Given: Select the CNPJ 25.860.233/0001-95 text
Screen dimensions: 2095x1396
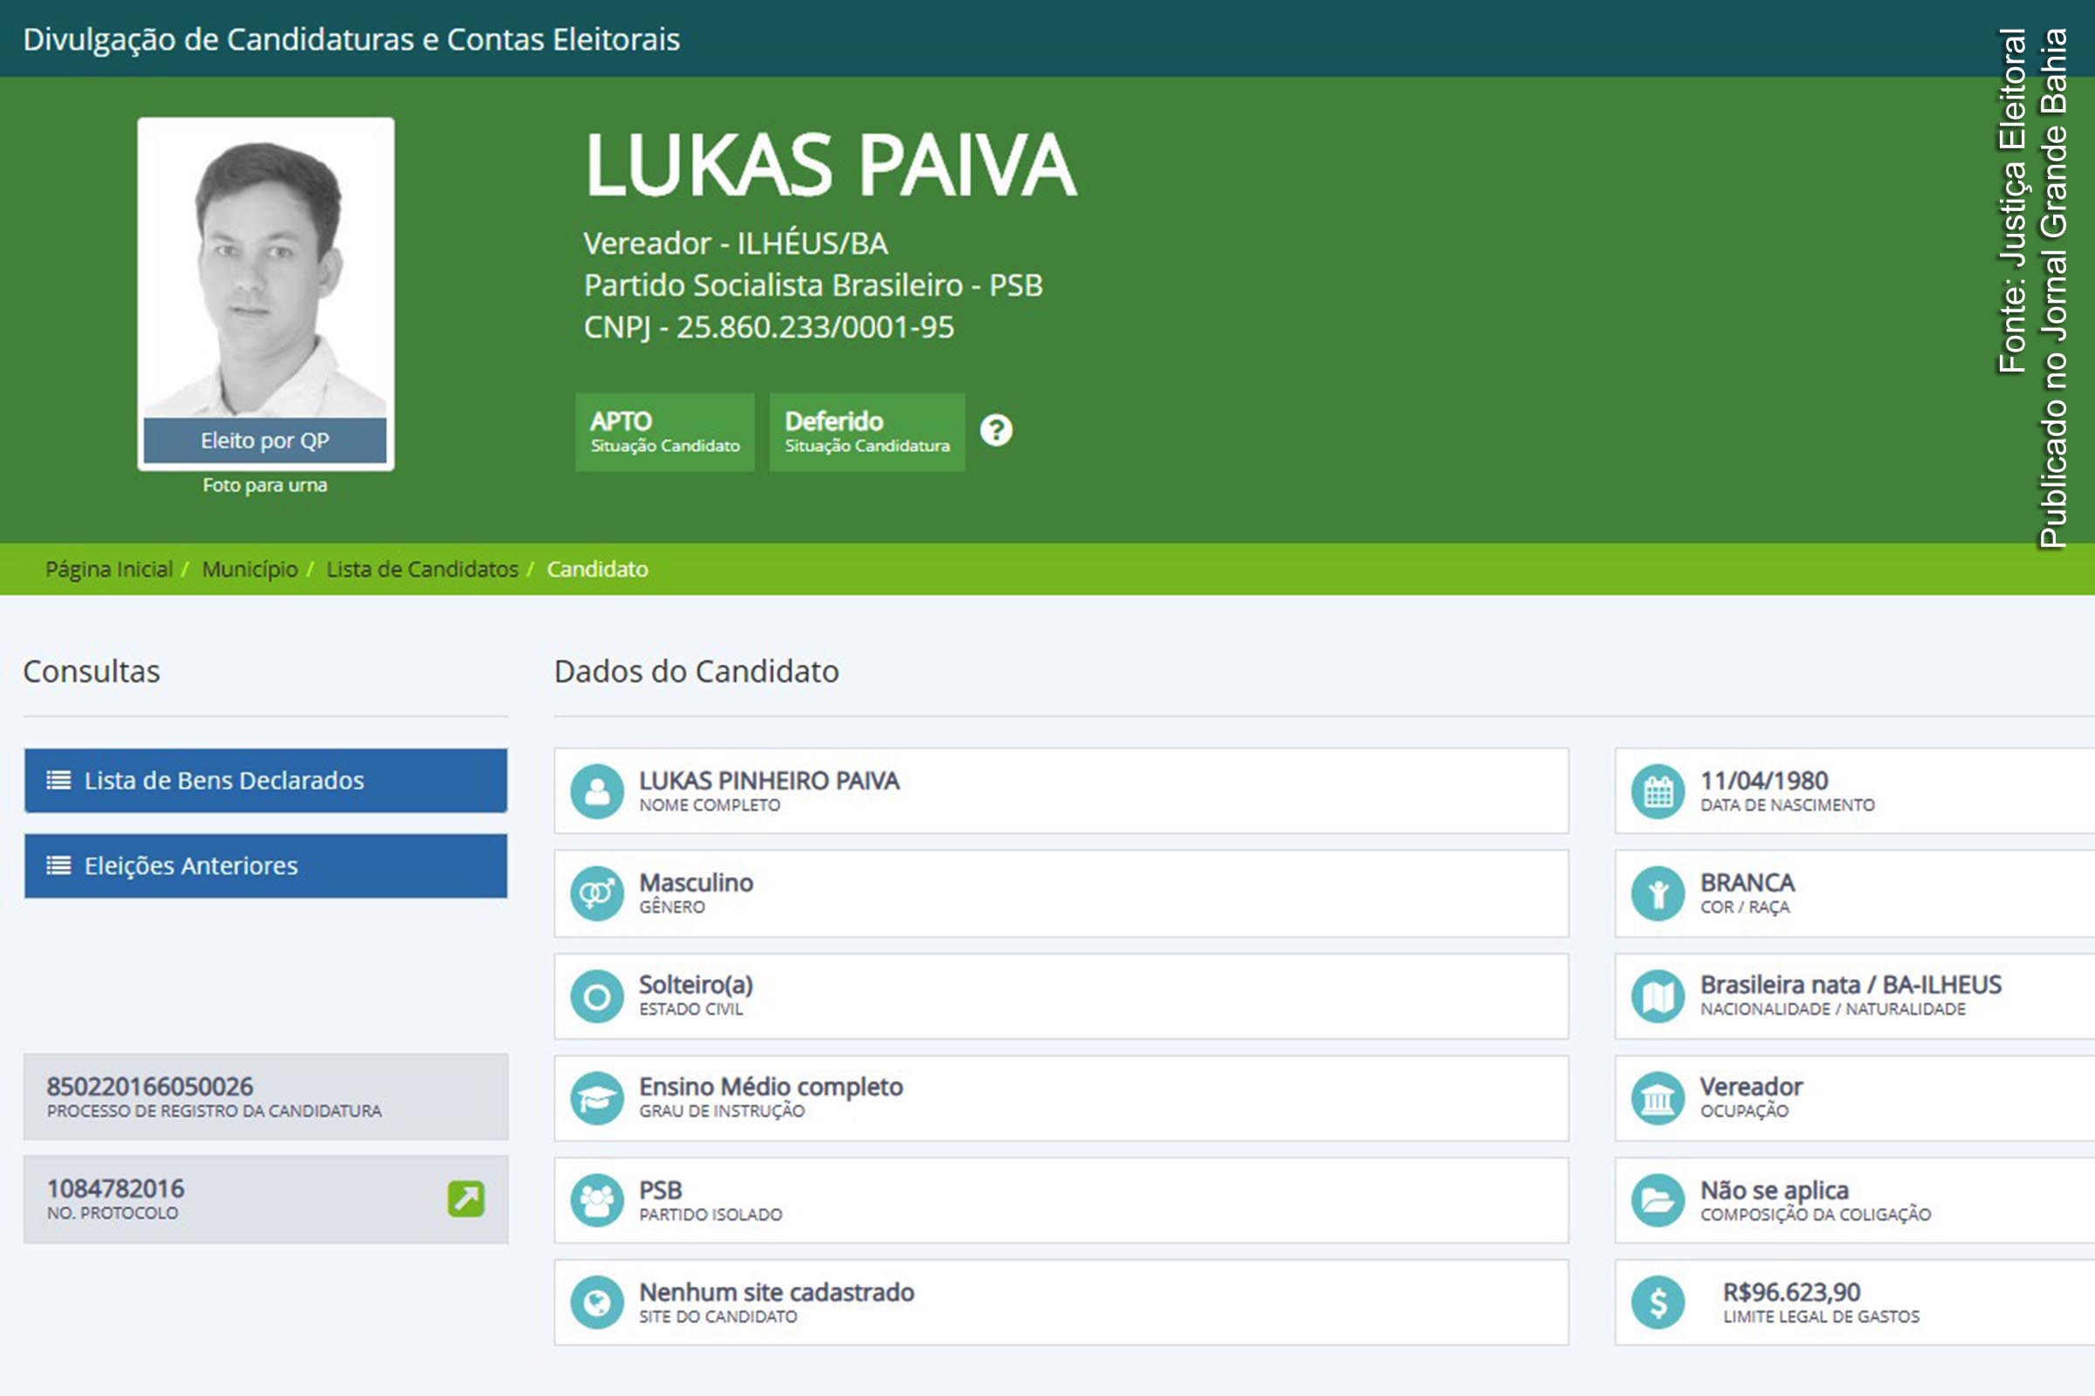Looking at the screenshot, I should [x=769, y=326].
